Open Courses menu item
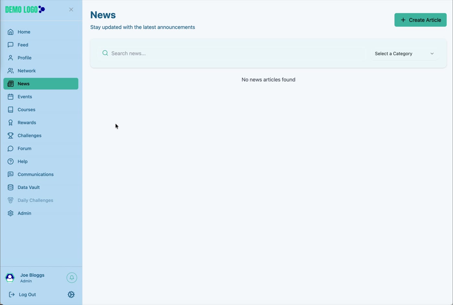Viewport: 453px width, 305px height. [x=41, y=110]
